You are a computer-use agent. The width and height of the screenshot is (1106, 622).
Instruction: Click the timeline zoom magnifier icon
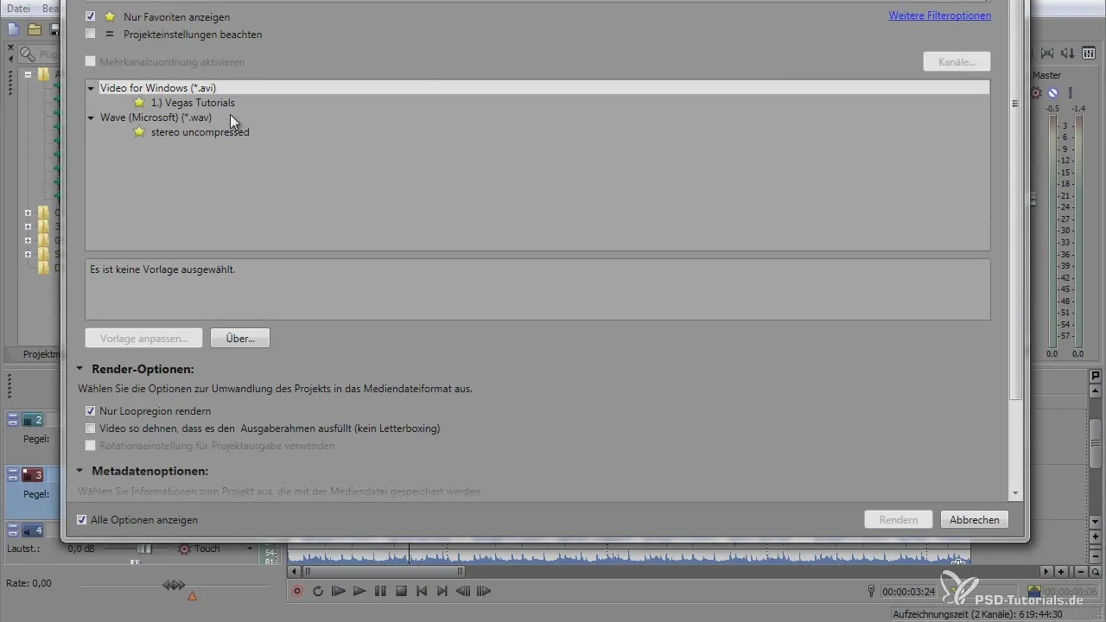(x=1096, y=572)
